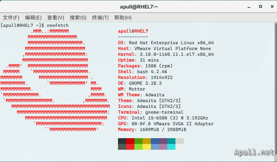Click the WM value Mutter

tap(137, 89)
